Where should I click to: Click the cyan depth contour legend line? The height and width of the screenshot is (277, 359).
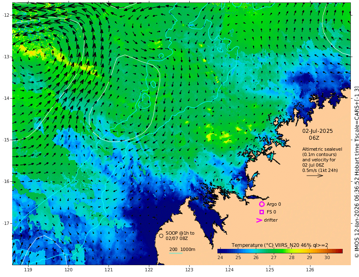tap(176, 253)
